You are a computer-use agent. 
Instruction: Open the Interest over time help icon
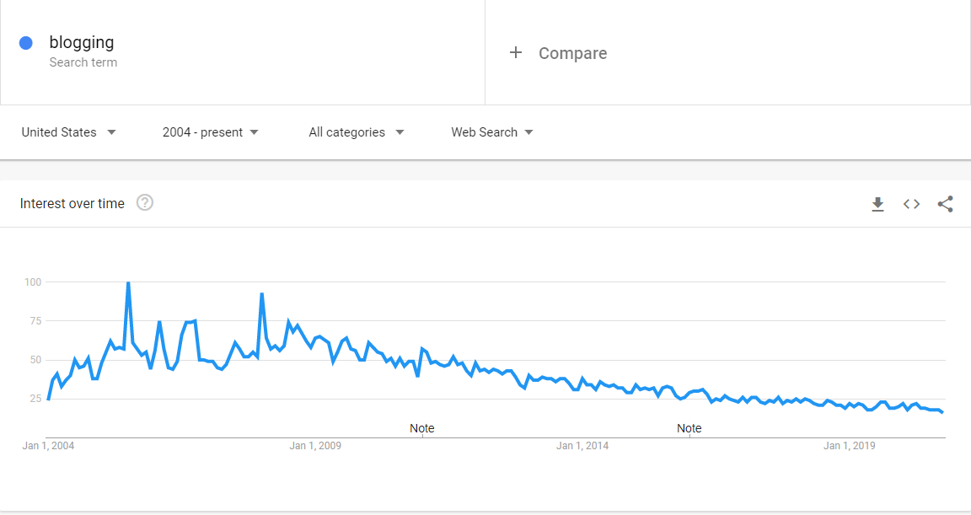[145, 202]
